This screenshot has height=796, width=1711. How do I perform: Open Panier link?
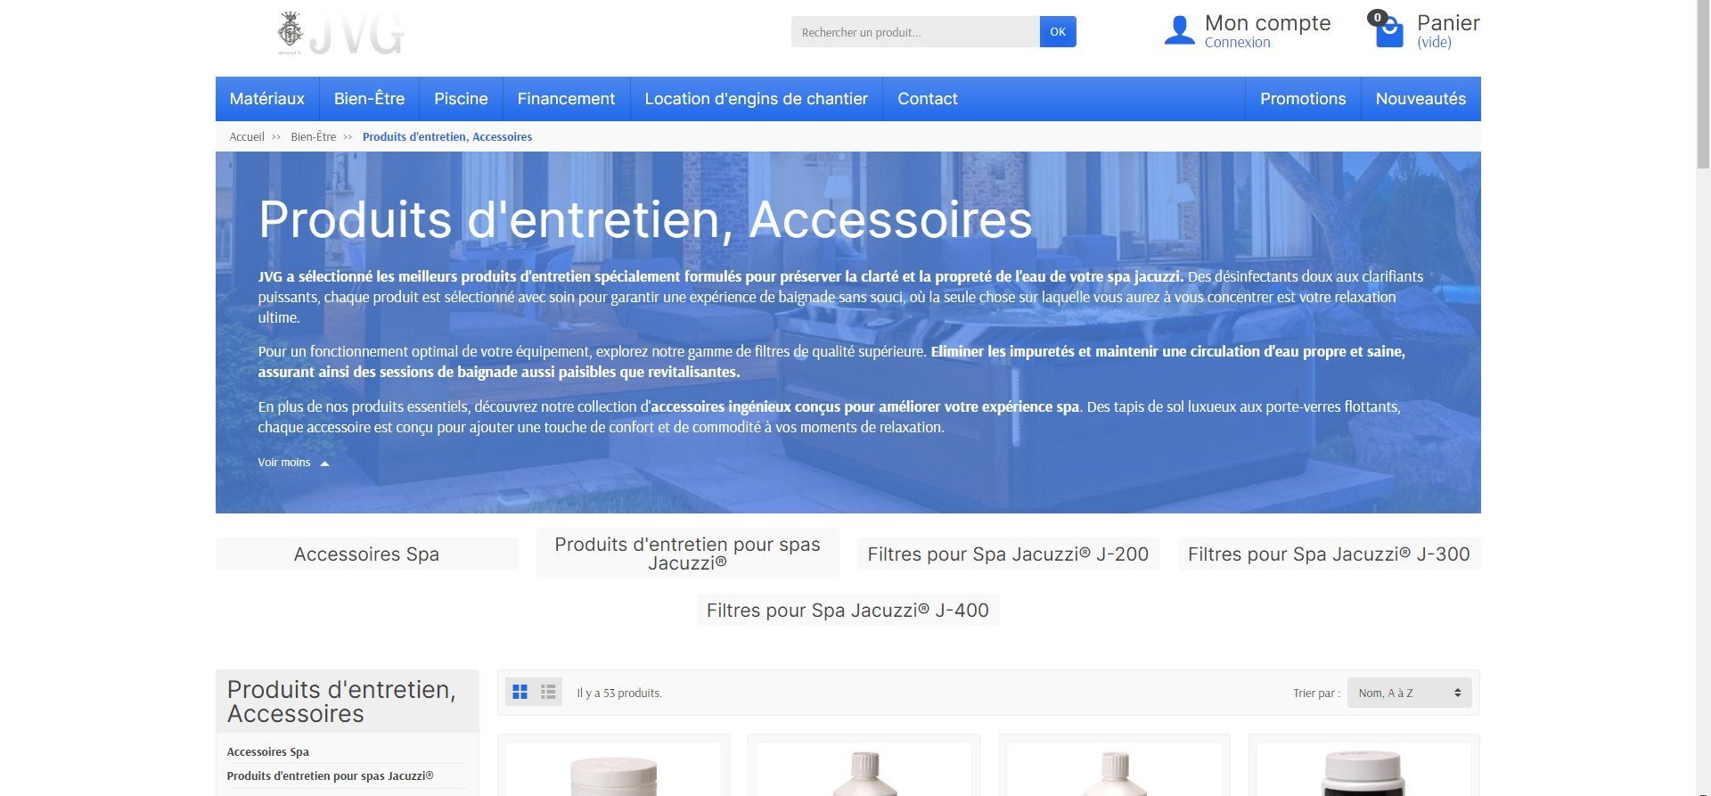pyautogui.click(x=1448, y=23)
